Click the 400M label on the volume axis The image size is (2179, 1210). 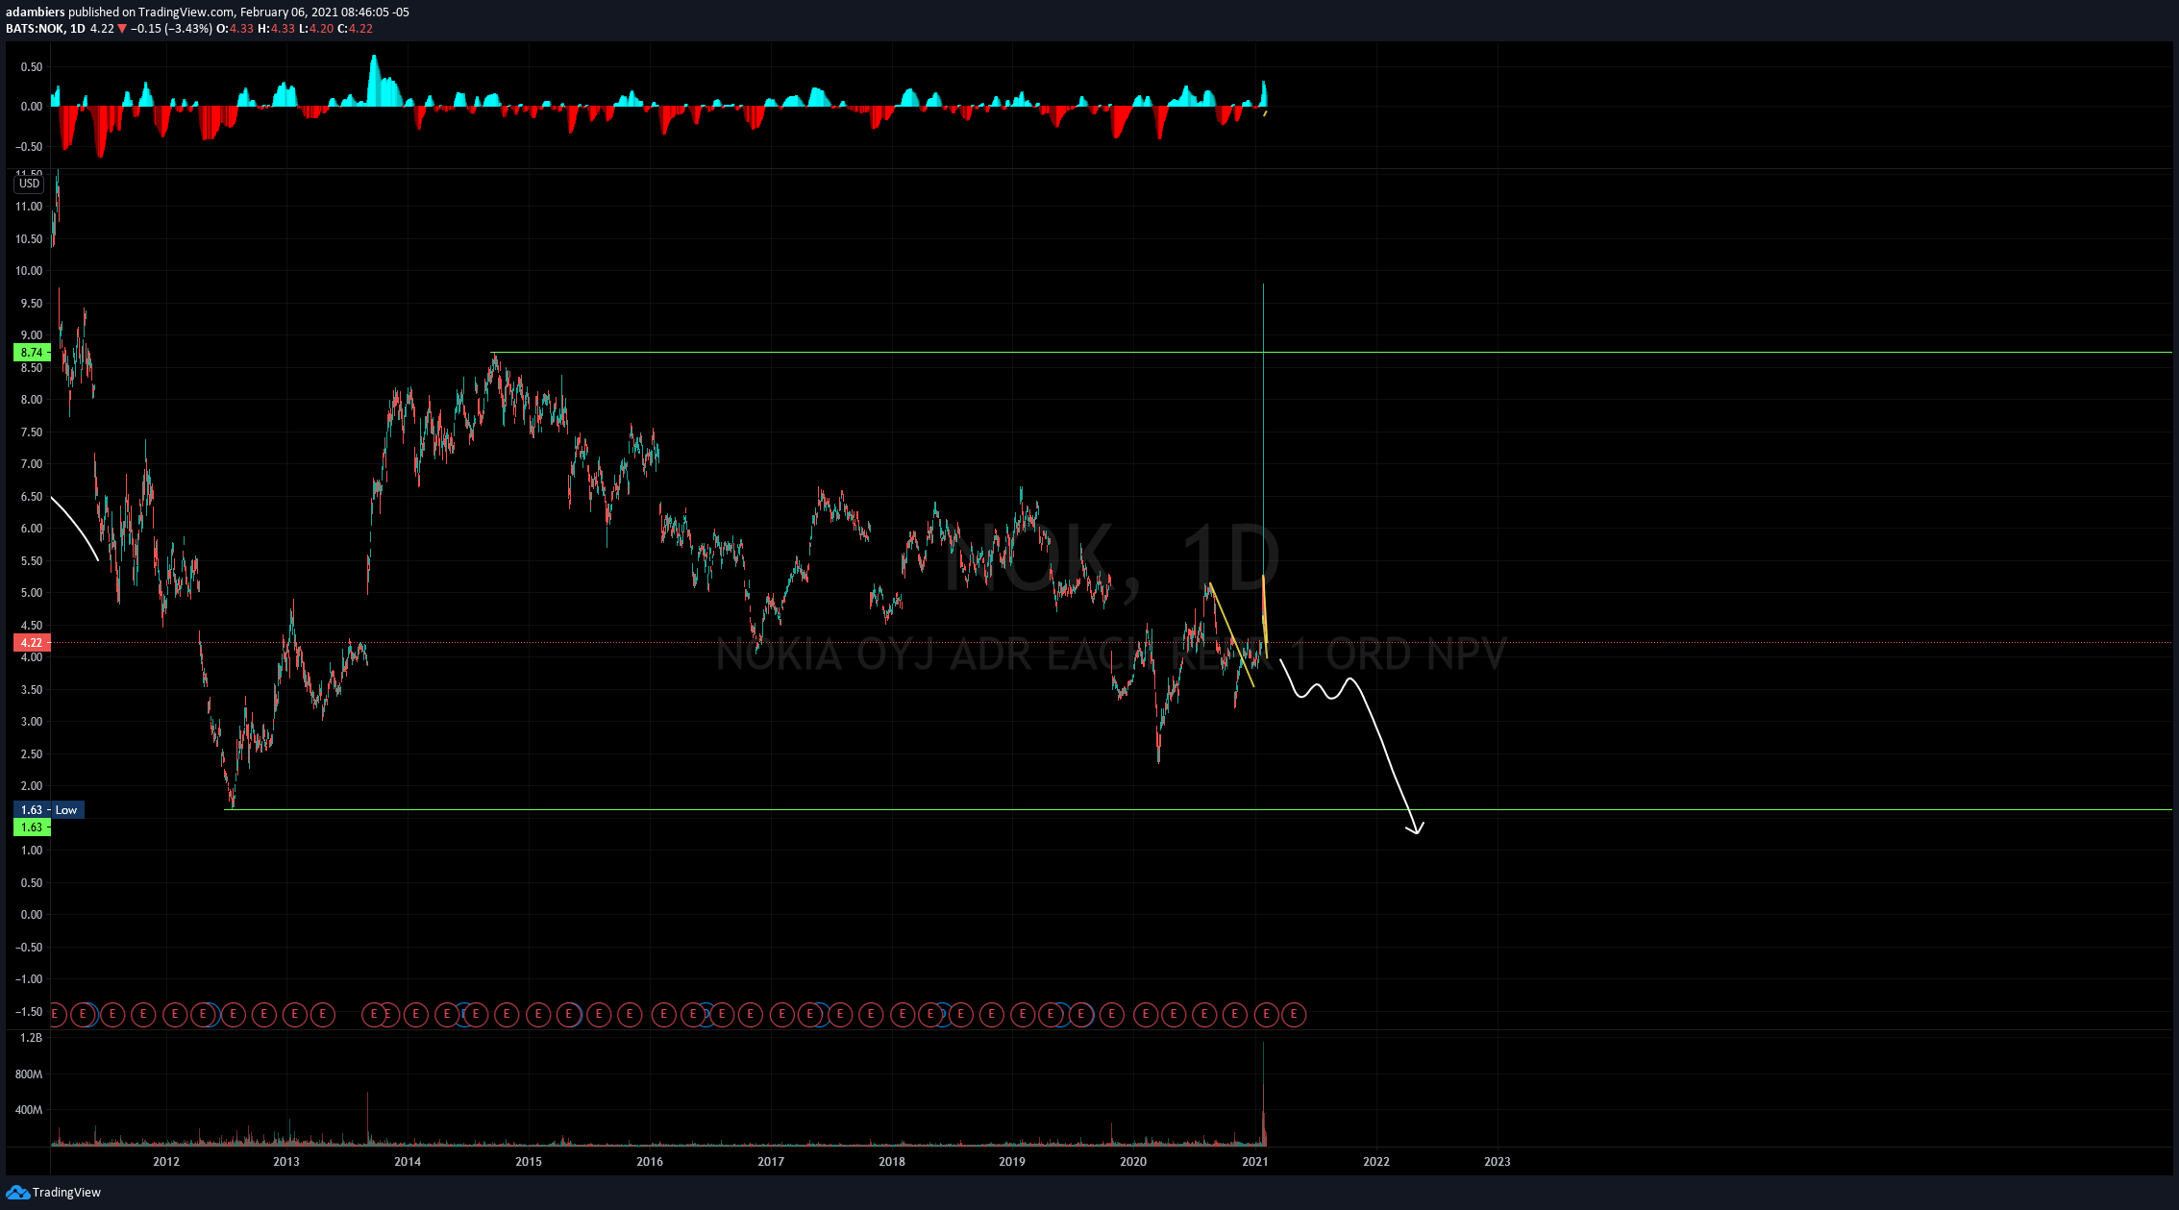[x=29, y=1109]
